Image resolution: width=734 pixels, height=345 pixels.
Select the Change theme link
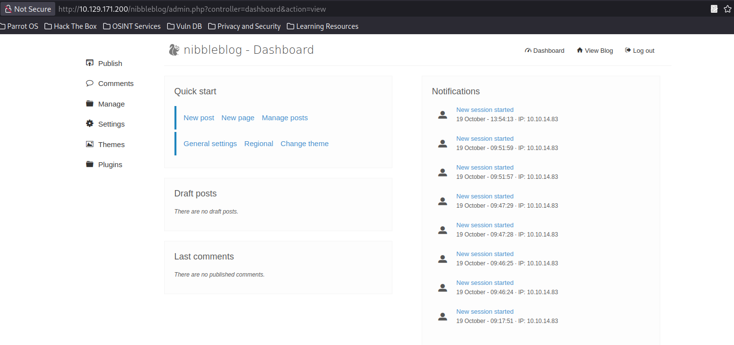(x=304, y=144)
